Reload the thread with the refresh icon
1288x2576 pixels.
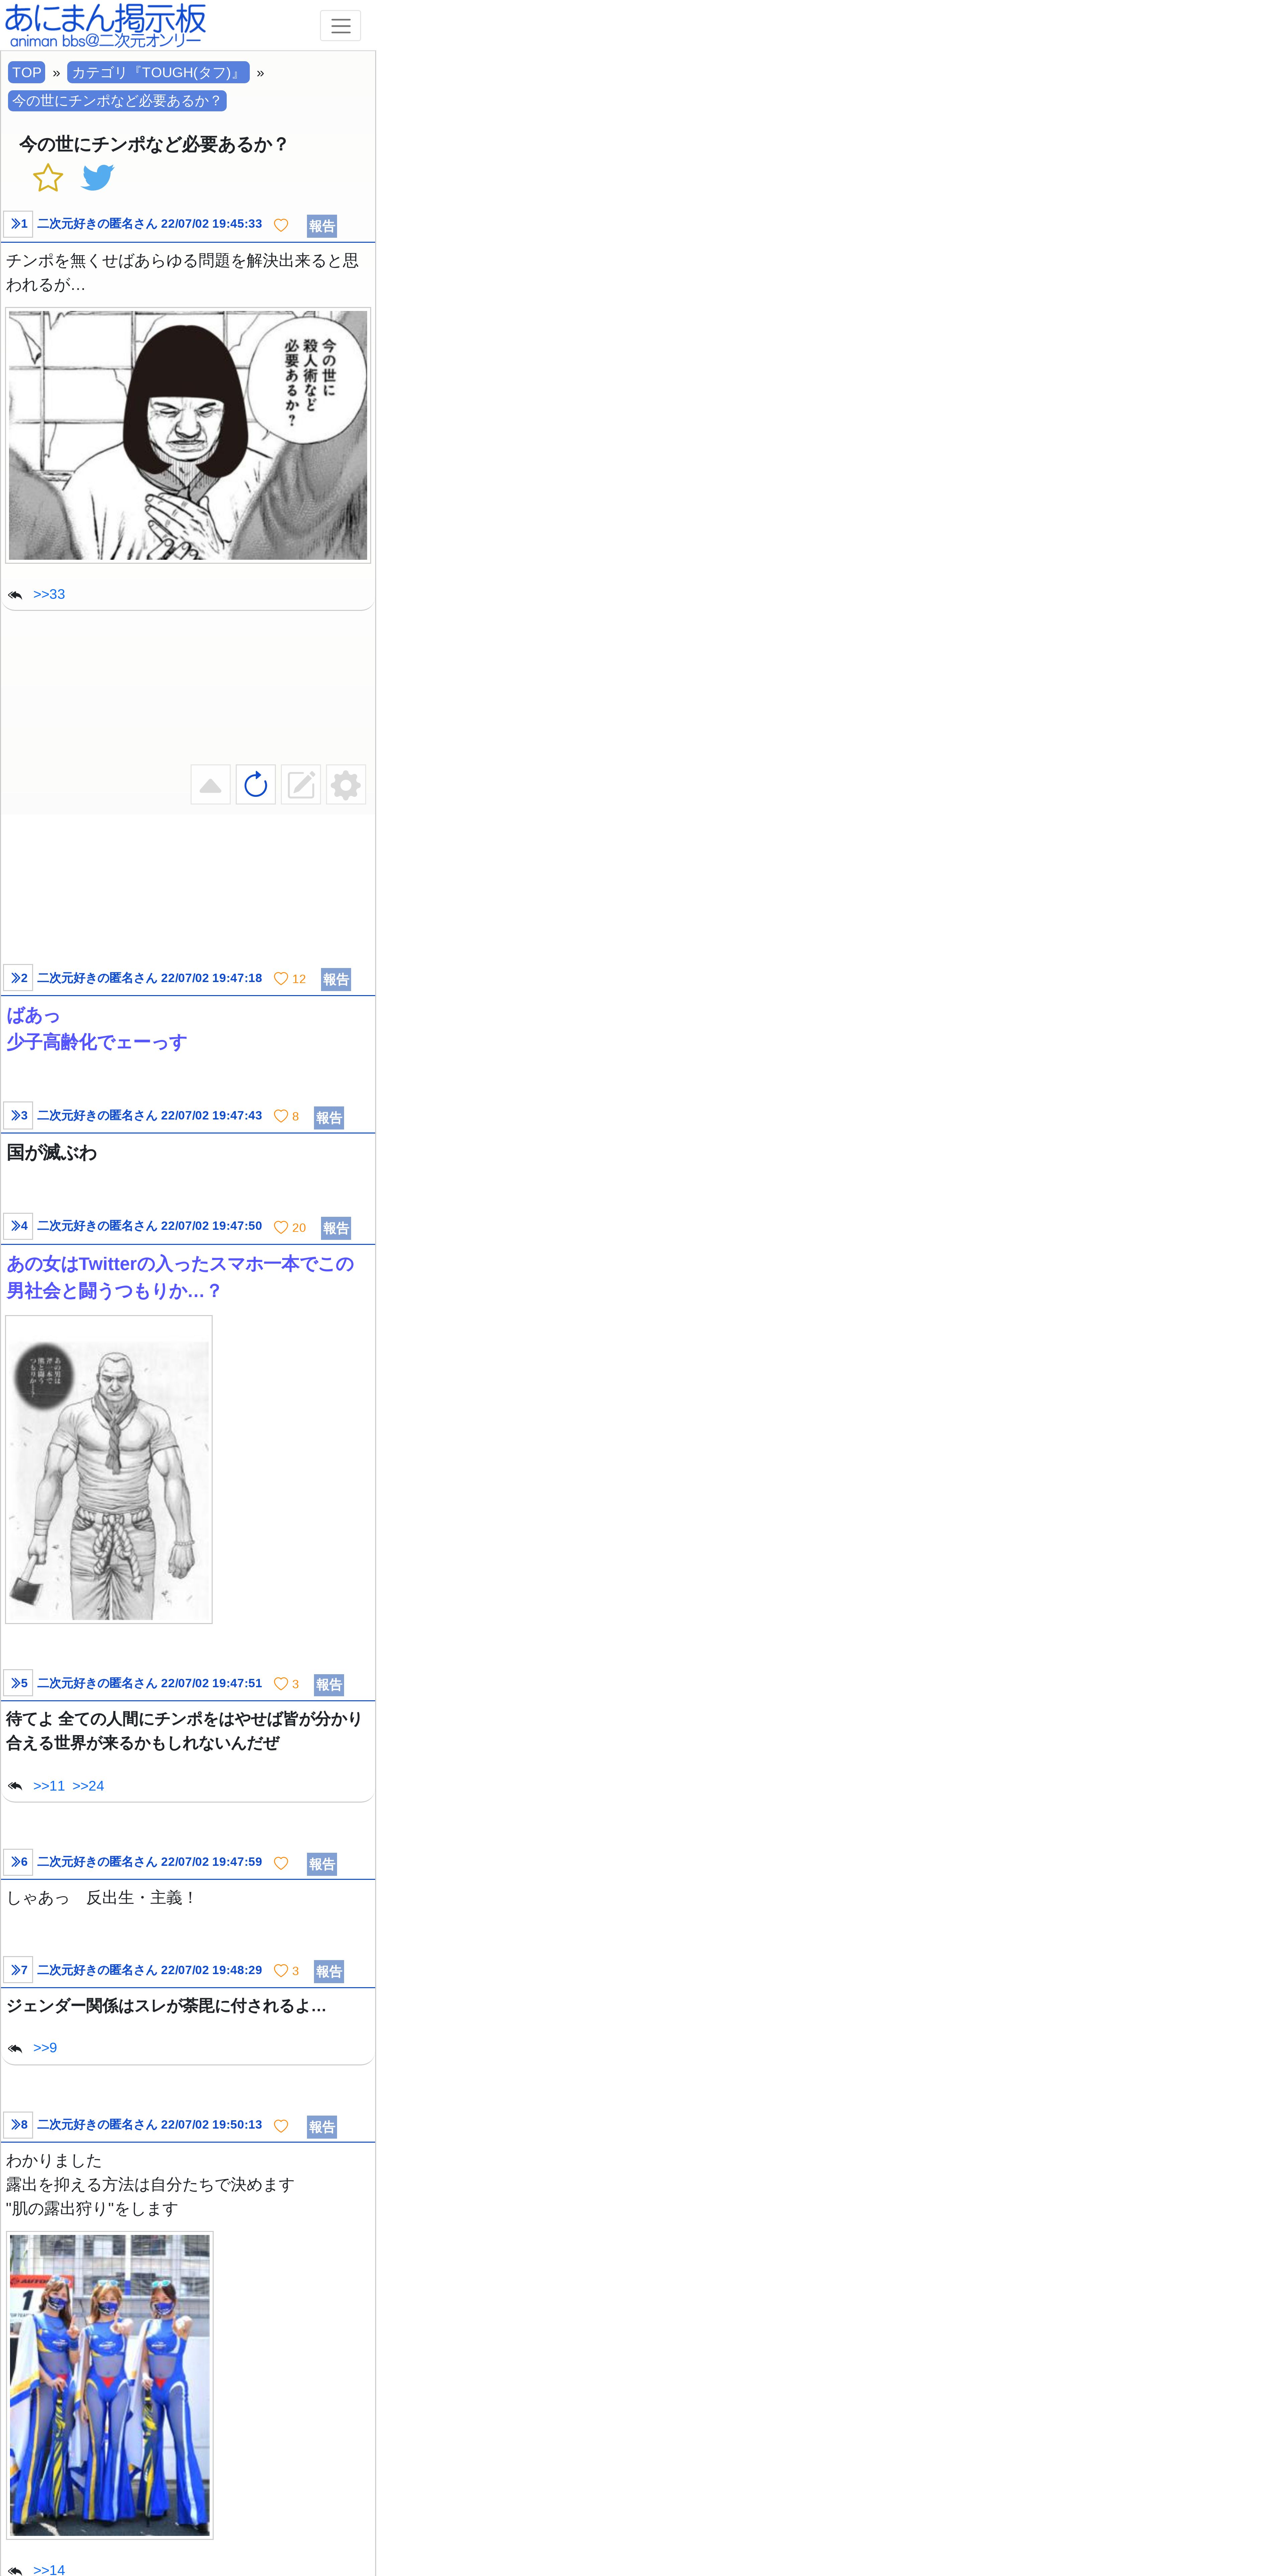click(x=256, y=785)
